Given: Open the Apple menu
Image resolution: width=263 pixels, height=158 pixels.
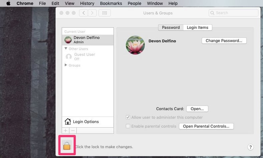Looking at the screenshot, I should coord(8,3).
